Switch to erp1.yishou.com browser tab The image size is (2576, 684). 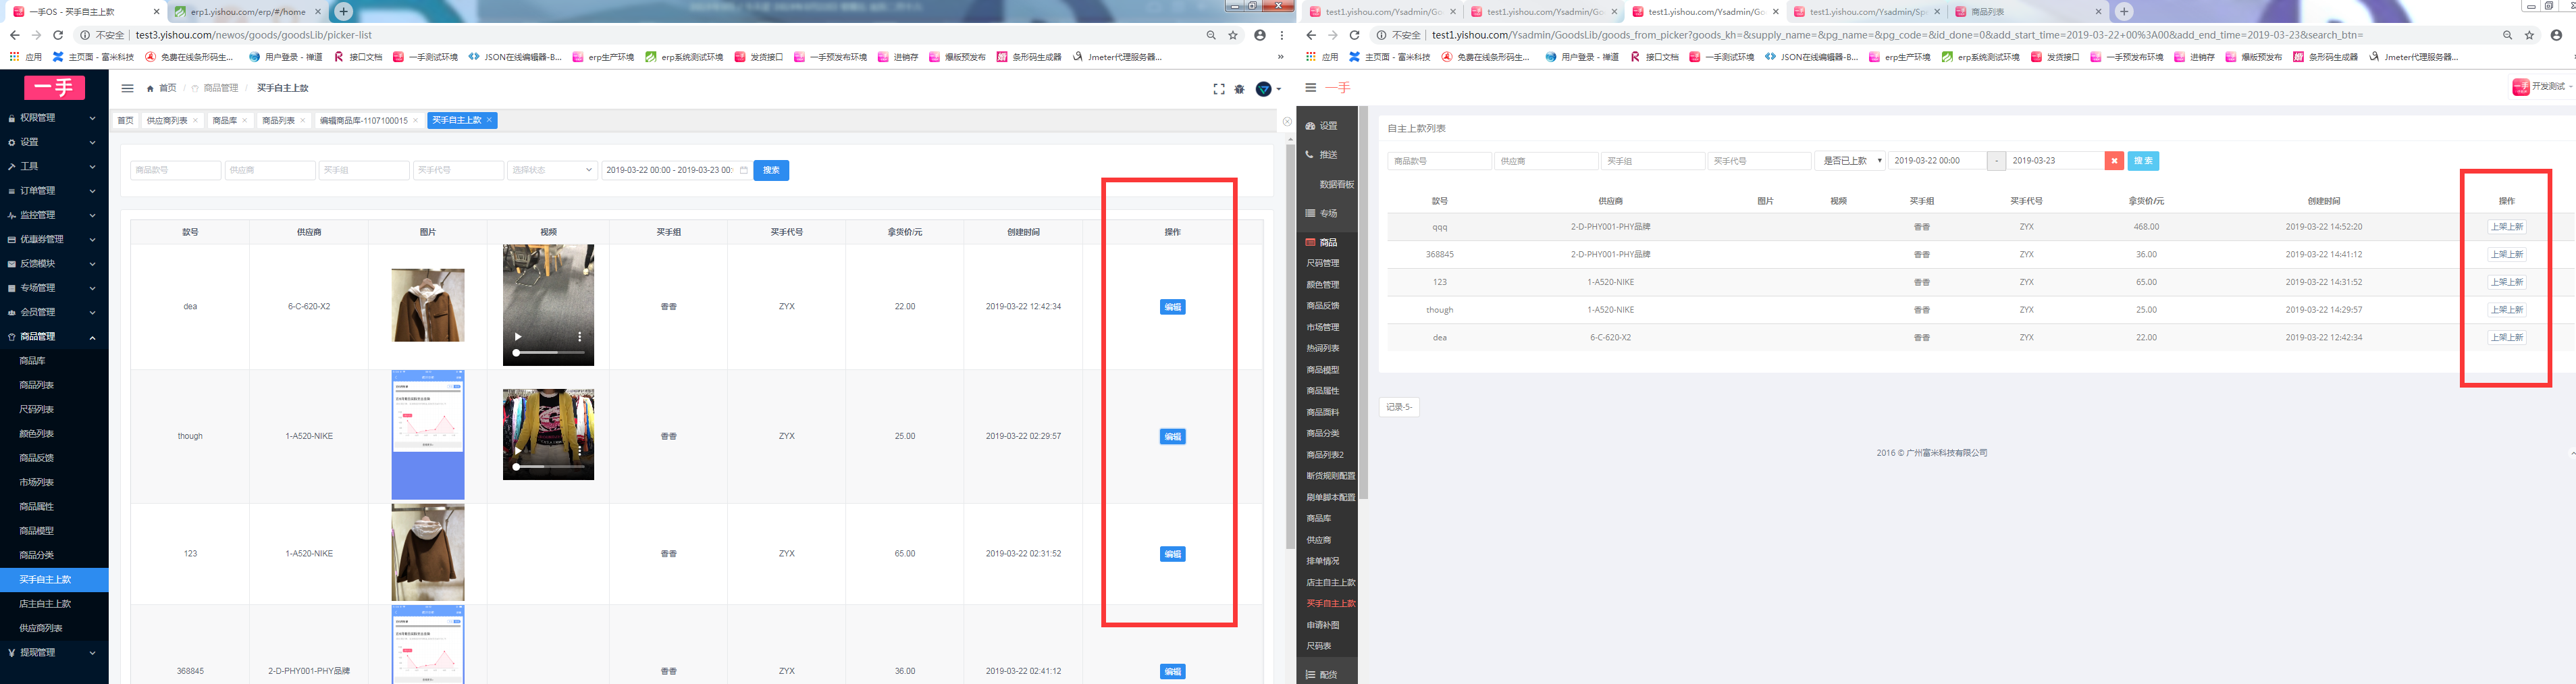click(248, 12)
